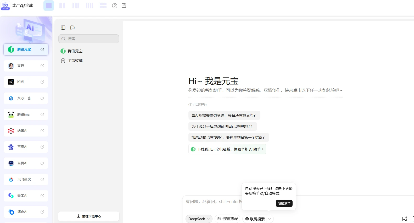Switch to 百度AI in the AI sidebar
Screen dimensions: 414x223
pos(26,147)
